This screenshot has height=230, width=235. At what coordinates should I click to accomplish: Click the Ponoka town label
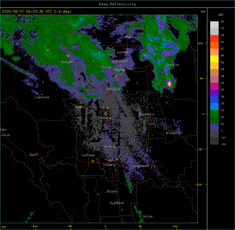click(131, 37)
